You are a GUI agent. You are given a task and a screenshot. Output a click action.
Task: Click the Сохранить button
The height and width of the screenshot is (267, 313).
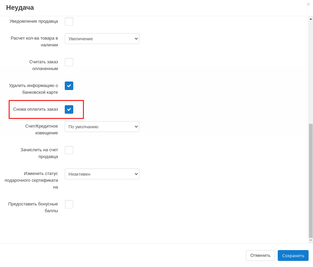[293, 255]
